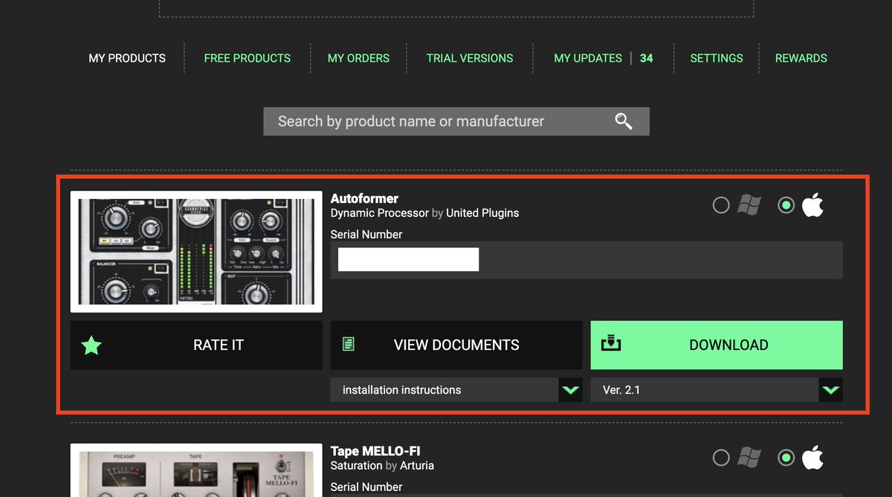892x497 pixels.
Task: Click the RATE IT button
Action: (196, 345)
